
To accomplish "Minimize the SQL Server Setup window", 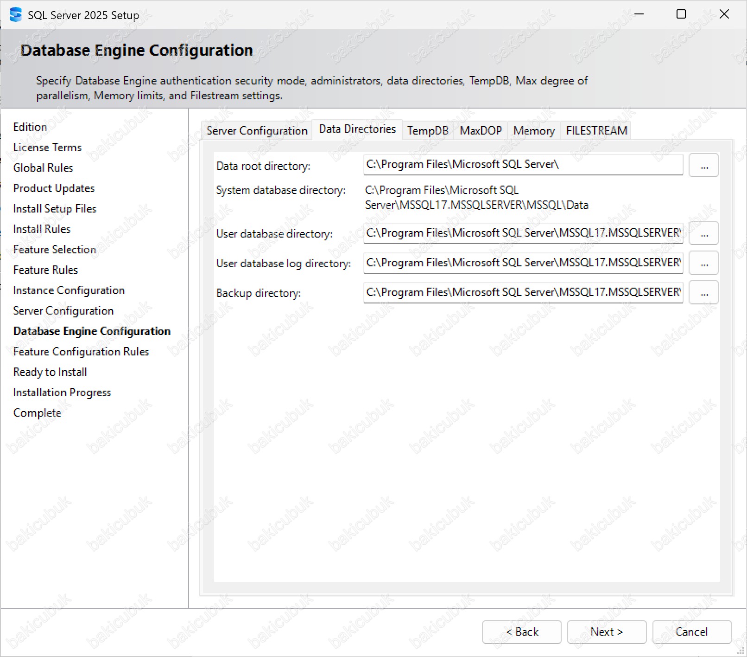I will (x=639, y=14).
